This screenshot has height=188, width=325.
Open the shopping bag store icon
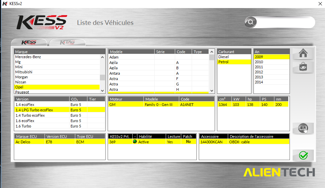click(x=303, y=67)
